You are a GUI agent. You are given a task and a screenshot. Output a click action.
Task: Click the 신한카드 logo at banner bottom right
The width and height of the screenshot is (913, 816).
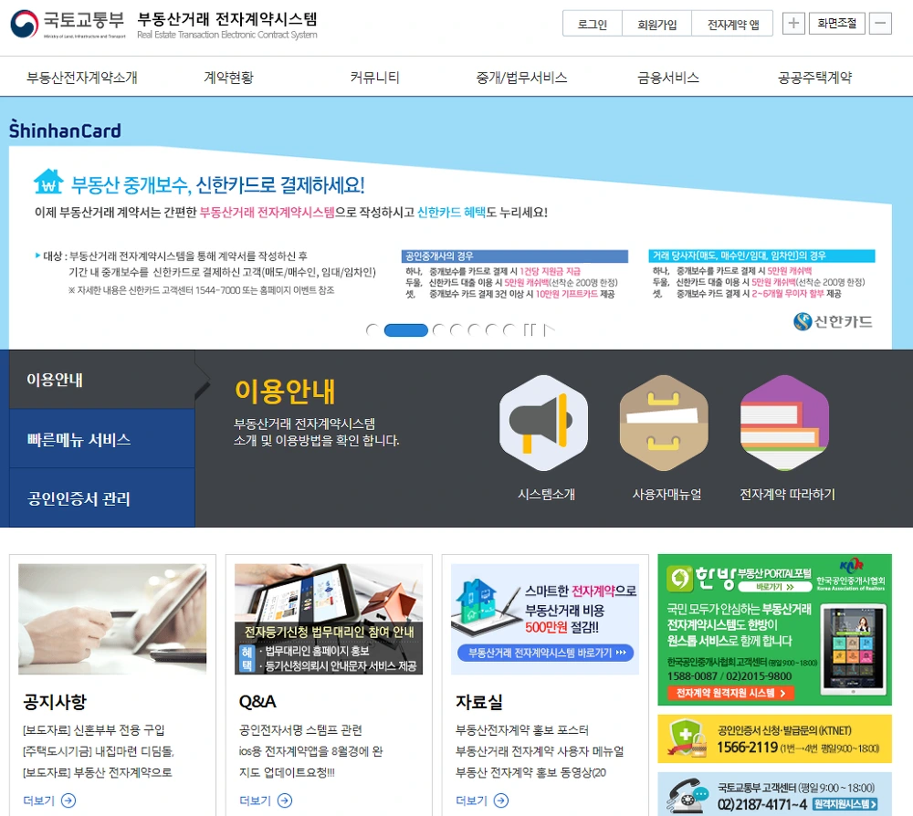click(x=834, y=321)
